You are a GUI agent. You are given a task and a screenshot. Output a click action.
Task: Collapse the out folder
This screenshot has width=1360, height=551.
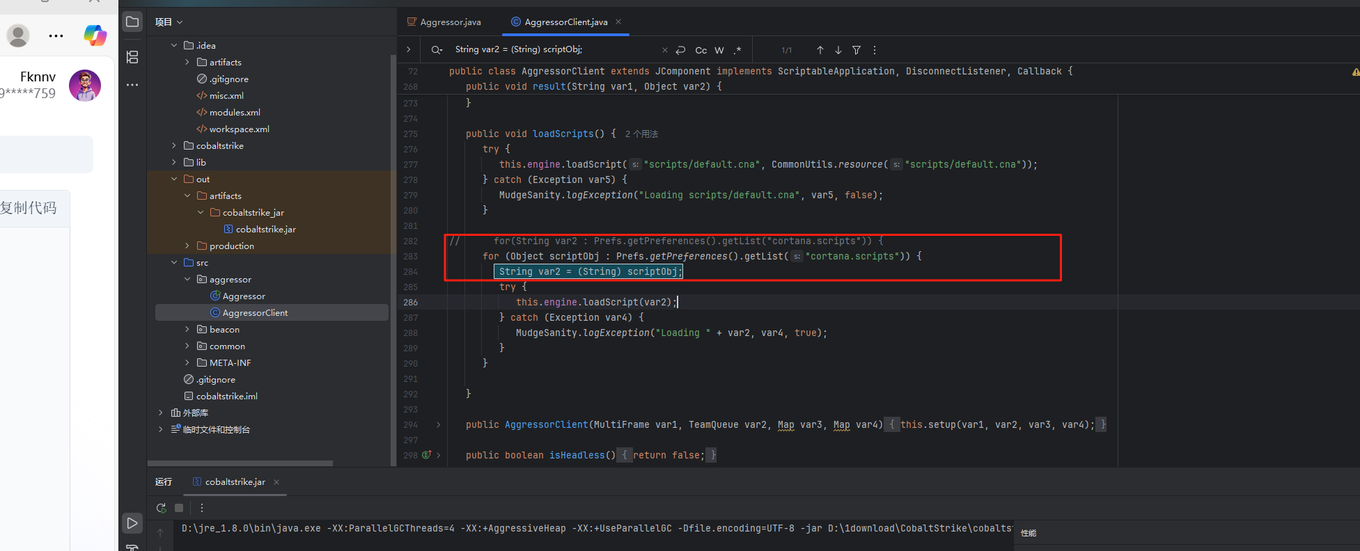click(x=174, y=179)
